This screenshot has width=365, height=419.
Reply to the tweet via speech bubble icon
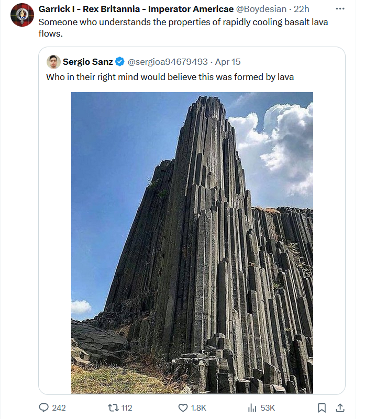(x=45, y=407)
